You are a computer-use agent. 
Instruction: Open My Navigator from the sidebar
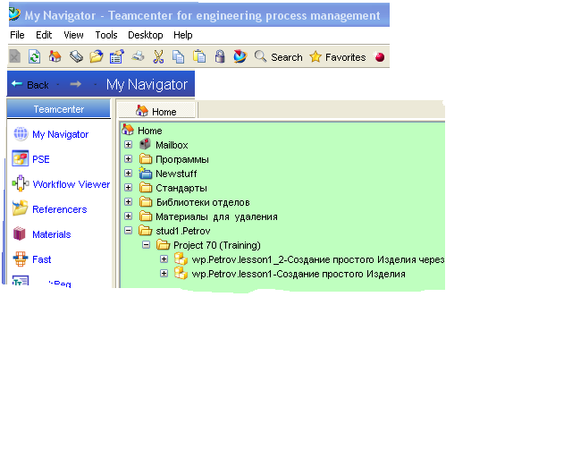click(x=60, y=134)
